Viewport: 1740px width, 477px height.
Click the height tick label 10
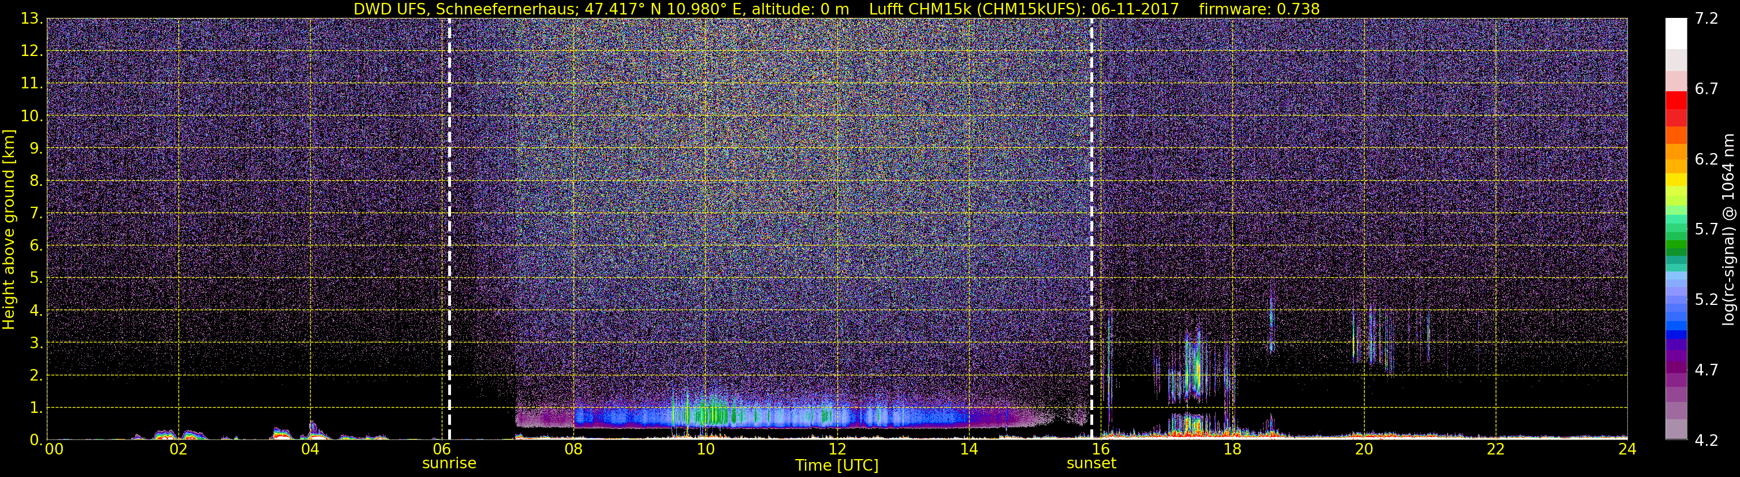(x=31, y=116)
